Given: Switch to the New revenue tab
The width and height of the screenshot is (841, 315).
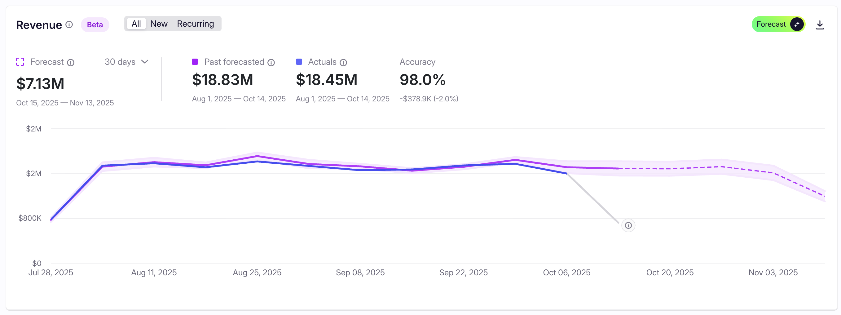Looking at the screenshot, I should click(x=159, y=24).
